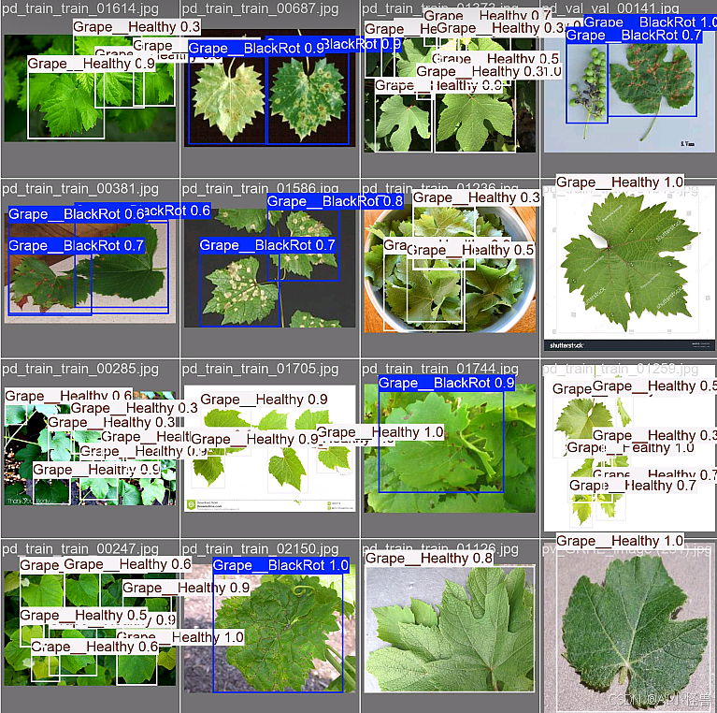The width and height of the screenshot is (717, 713).
Task: Click Grape__Healthy 0.6 label in 00285 image
Action: tap(68, 396)
